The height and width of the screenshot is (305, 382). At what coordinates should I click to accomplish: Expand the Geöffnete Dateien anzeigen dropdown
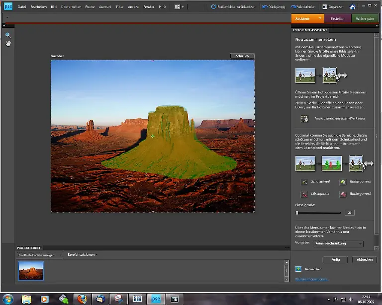(x=40, y=255)
